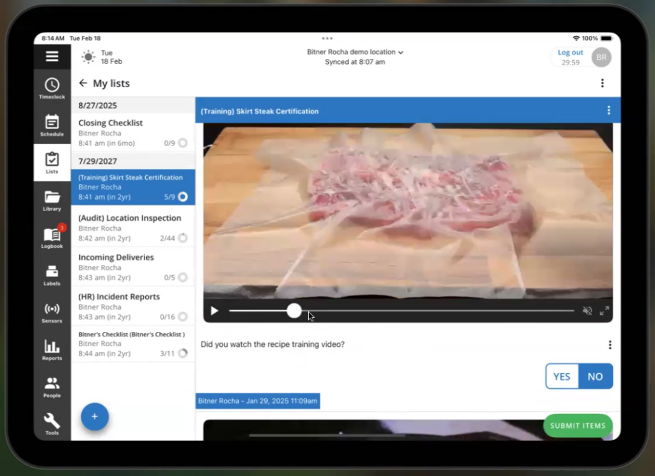Click the second video thumbnail below

pos(407,430)
